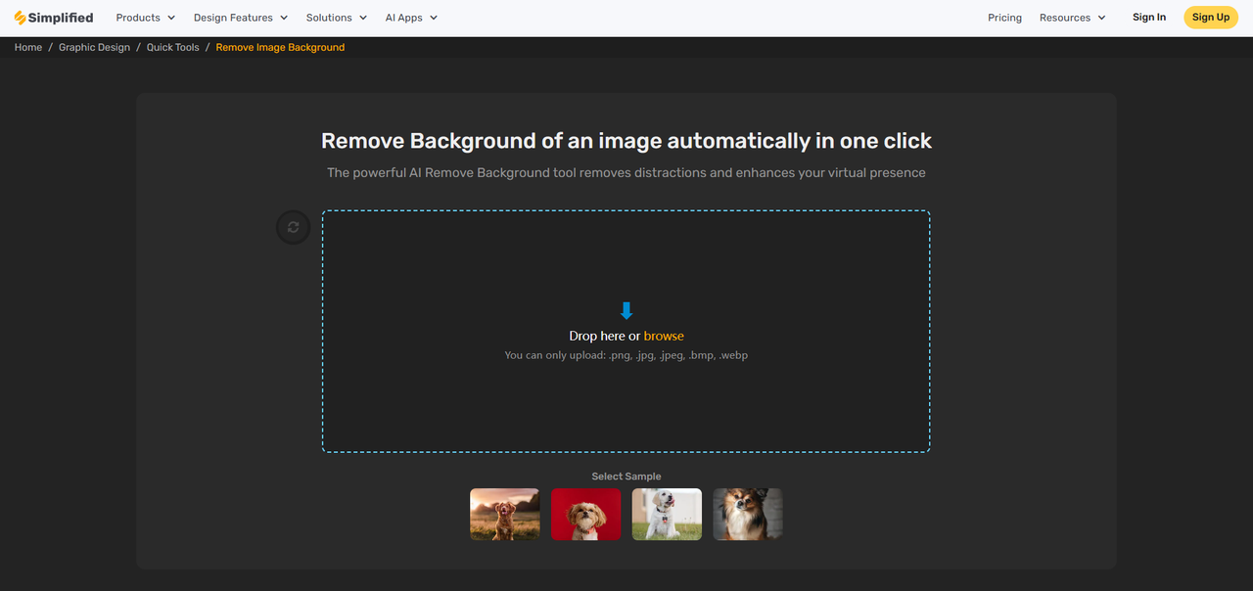
Task: Select the white dog on grass sample
Action: (x=667, y=515)
